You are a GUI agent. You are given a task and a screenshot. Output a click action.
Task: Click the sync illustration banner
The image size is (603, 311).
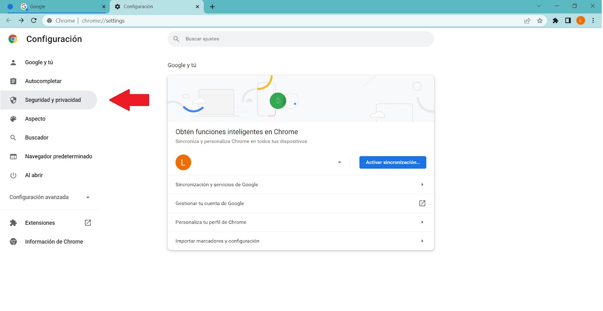point(301,99)
